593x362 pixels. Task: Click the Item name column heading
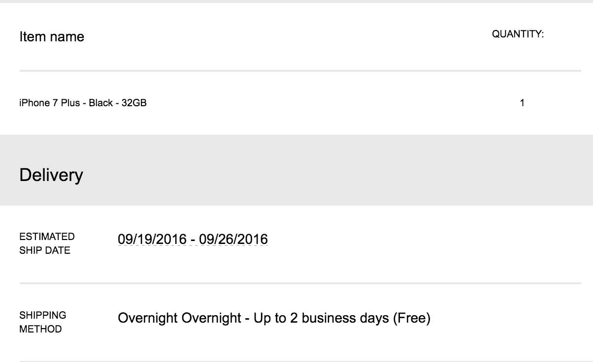pyautogui.click(x=52, y=37)
